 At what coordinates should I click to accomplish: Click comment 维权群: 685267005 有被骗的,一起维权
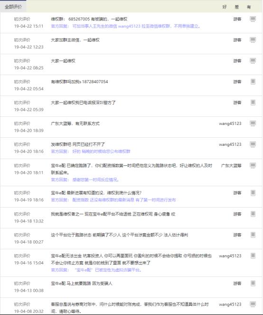89,19
